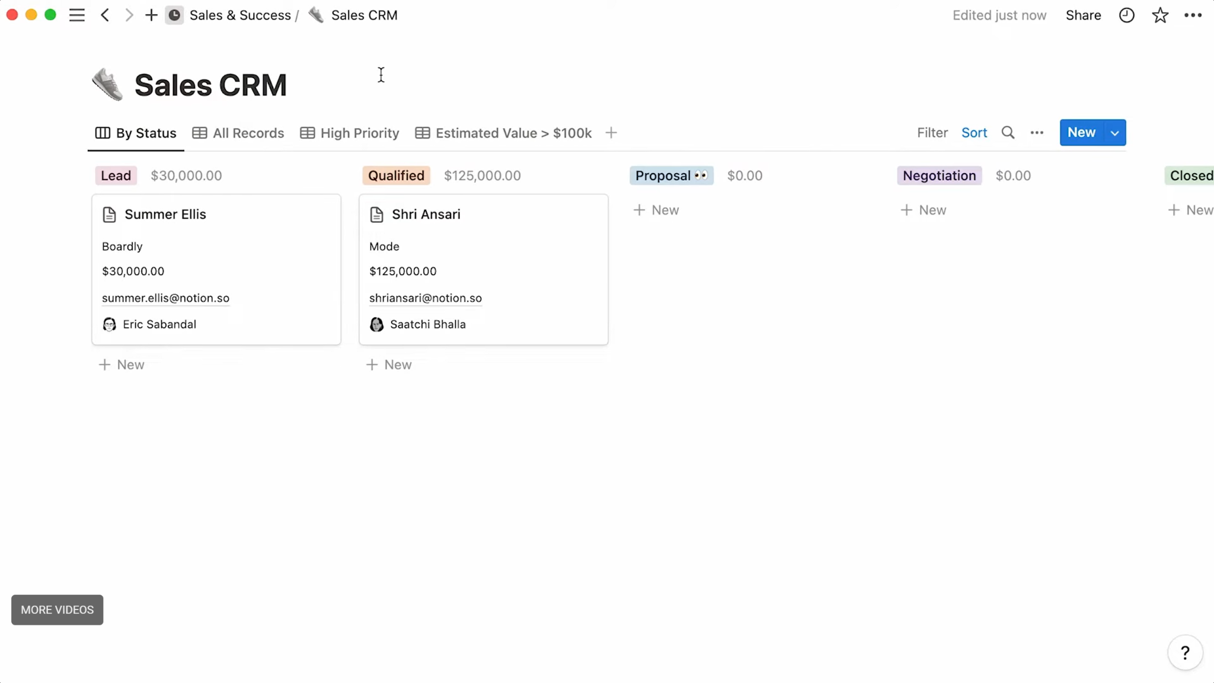This screenshot has width=1214, height=683.
Task: Click the Share button
Action: point(1083,15)
